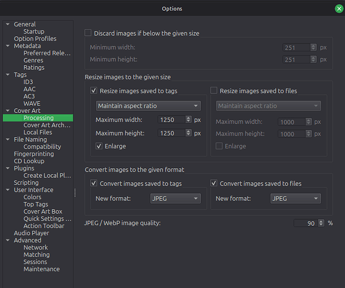The width and height of the screenshot is (345, 288).
Task: Adjust the tags Maximum height spinner arrows
Action: click(188, 133)
